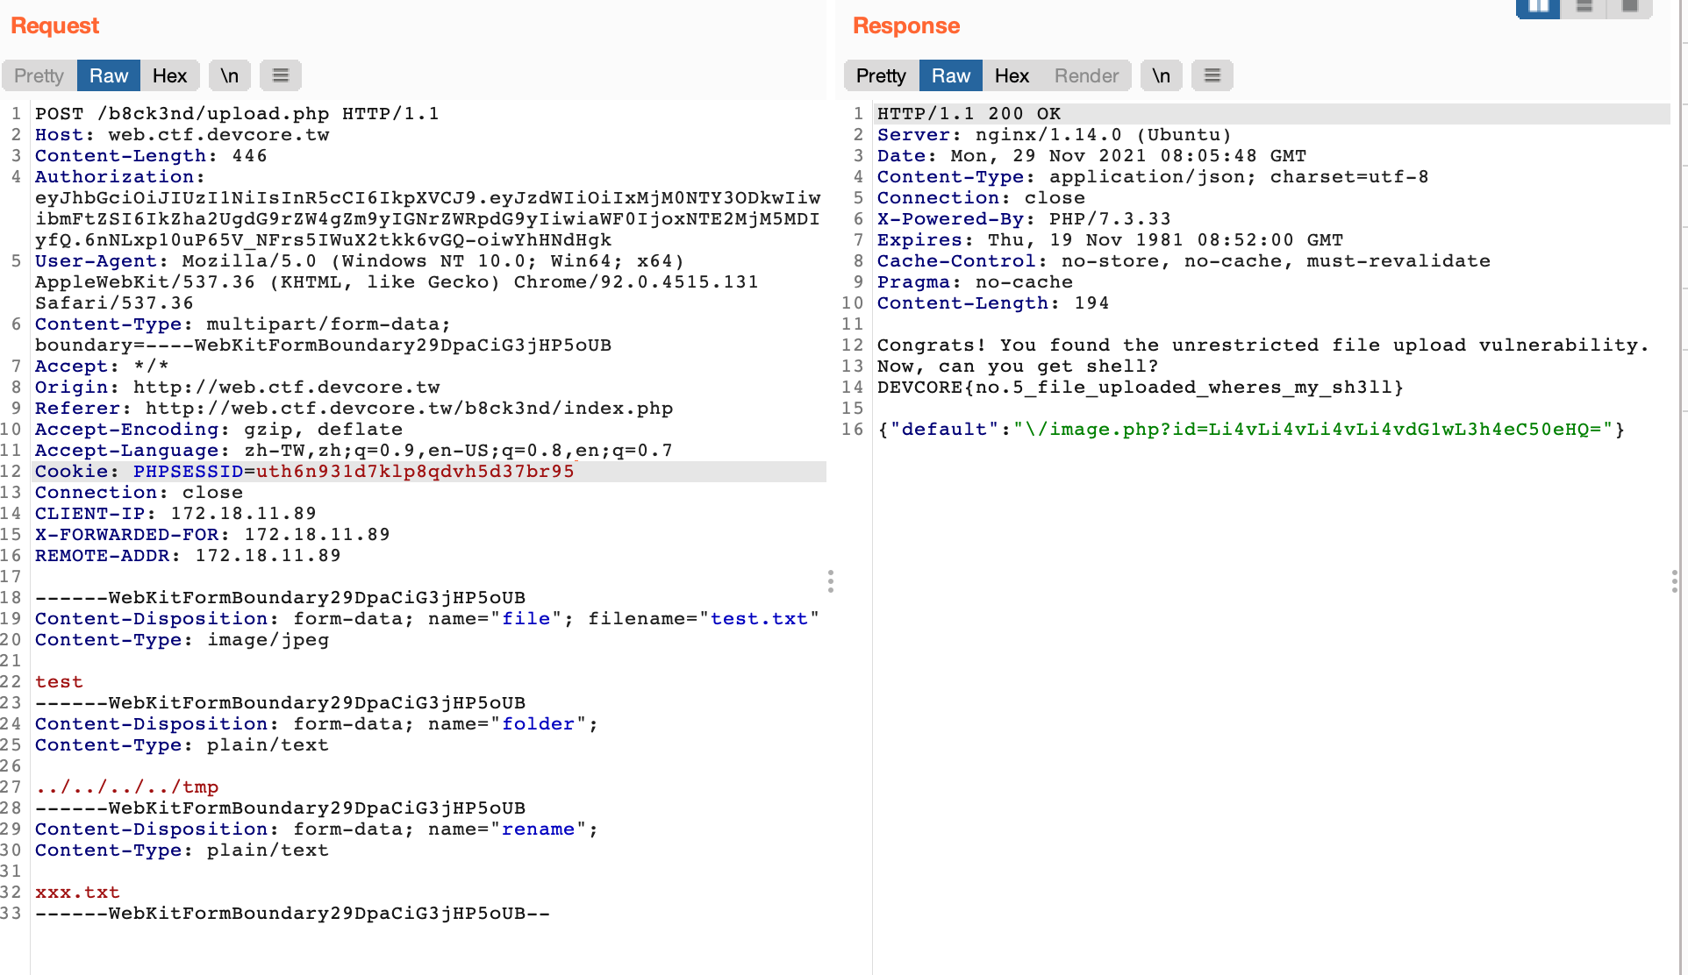Click the ../../../../tmp folder value line
The image size is (1688, 975).
[127, 787]
